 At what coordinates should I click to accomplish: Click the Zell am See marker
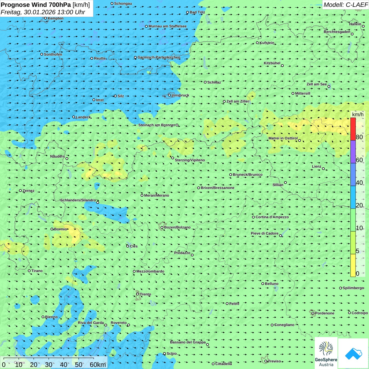329,86
